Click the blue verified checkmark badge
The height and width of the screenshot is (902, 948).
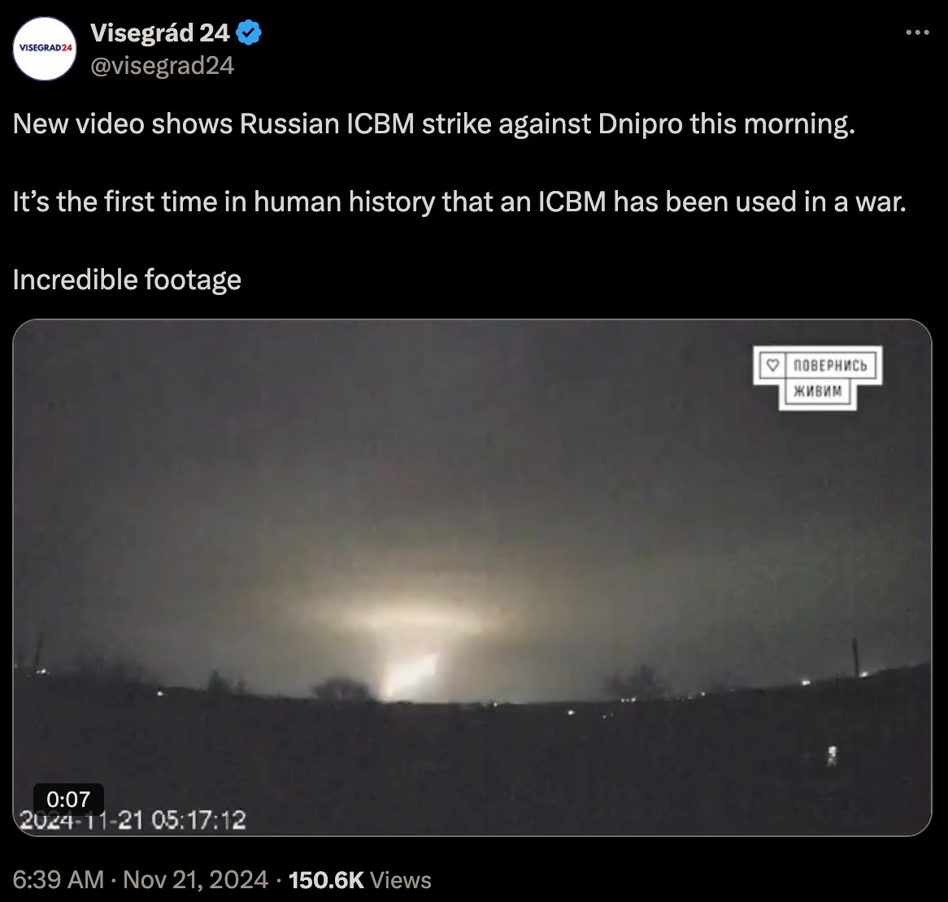(x=249, y=33)
